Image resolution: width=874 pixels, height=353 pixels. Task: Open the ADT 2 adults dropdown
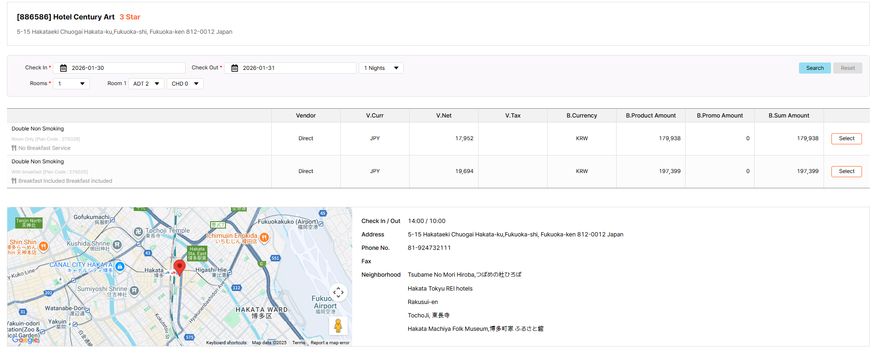coord(146,84)
